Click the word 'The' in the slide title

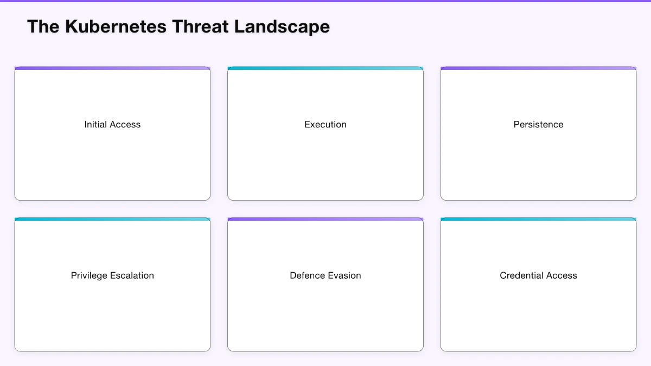point(43,27)
